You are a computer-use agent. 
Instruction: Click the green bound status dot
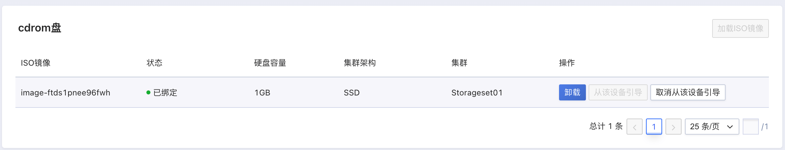[x=148, y=92]
